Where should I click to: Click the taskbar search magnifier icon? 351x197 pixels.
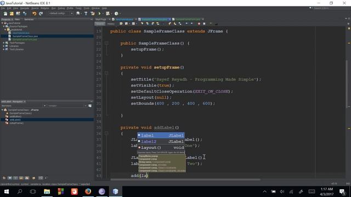pos(20,192)
